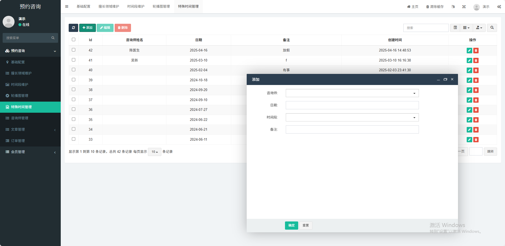
Task: Tick the checkbox for row 42
Action: [x=74, y=50]
